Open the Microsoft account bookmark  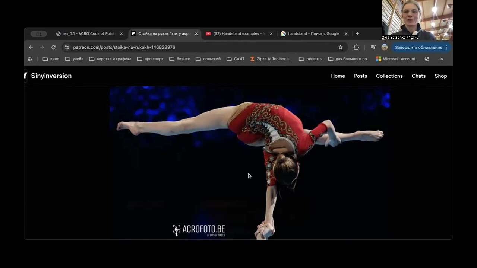click(x=397, y=59)
